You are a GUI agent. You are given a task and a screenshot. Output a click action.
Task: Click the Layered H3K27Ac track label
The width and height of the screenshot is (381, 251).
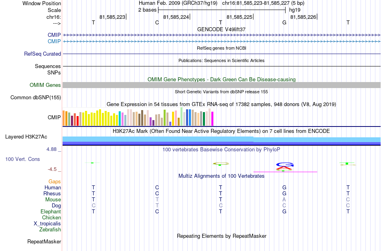[26, 137]
